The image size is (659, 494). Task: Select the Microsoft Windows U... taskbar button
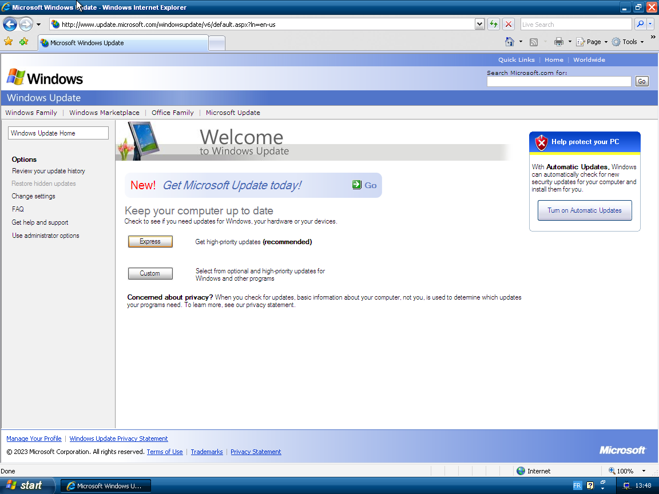click(x=106, y=486)
